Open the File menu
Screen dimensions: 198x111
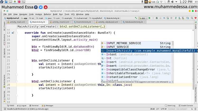tap(5, 14)
